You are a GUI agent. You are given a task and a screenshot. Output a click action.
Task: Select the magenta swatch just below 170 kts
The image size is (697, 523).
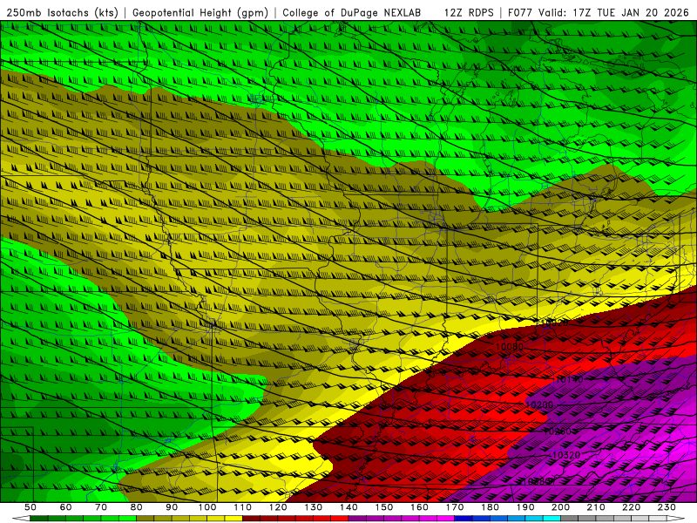coord(445,518)
